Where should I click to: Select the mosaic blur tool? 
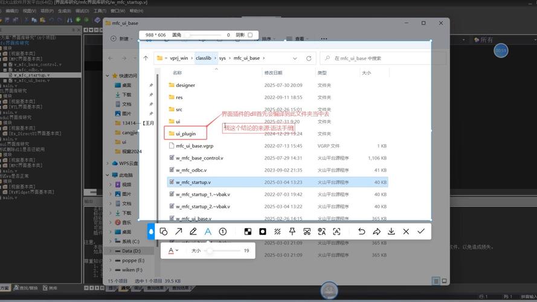248,232
